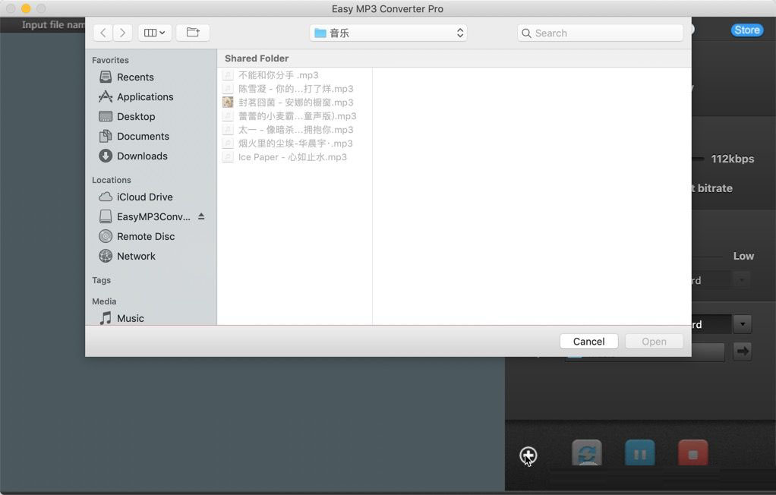This screenshot has height=495, width=776.
Task: Click the Locations section header
Action: click(x=112, y=180)
